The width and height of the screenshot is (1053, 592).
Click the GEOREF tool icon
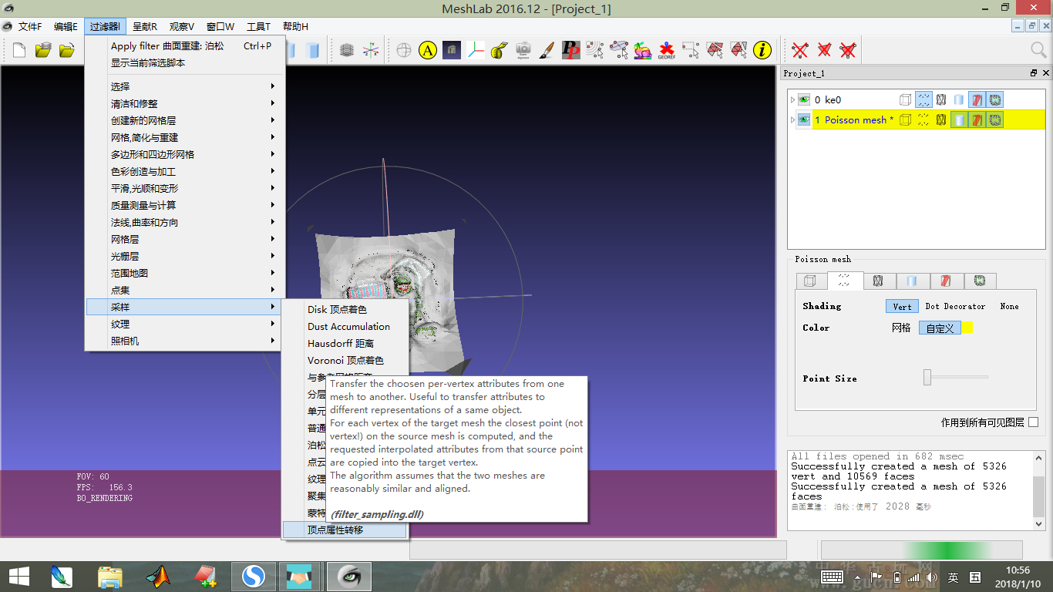click(x=666, y=50)
